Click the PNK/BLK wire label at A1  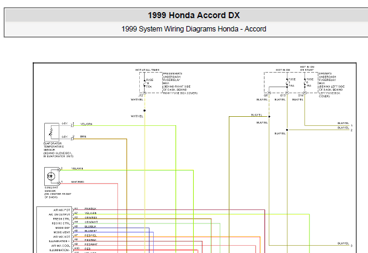[x=90, y=209]
